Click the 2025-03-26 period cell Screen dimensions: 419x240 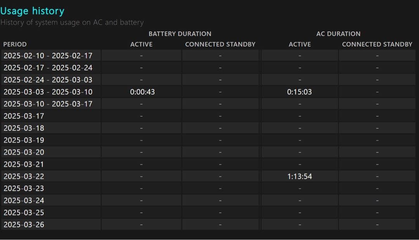(x=24, y=225)
